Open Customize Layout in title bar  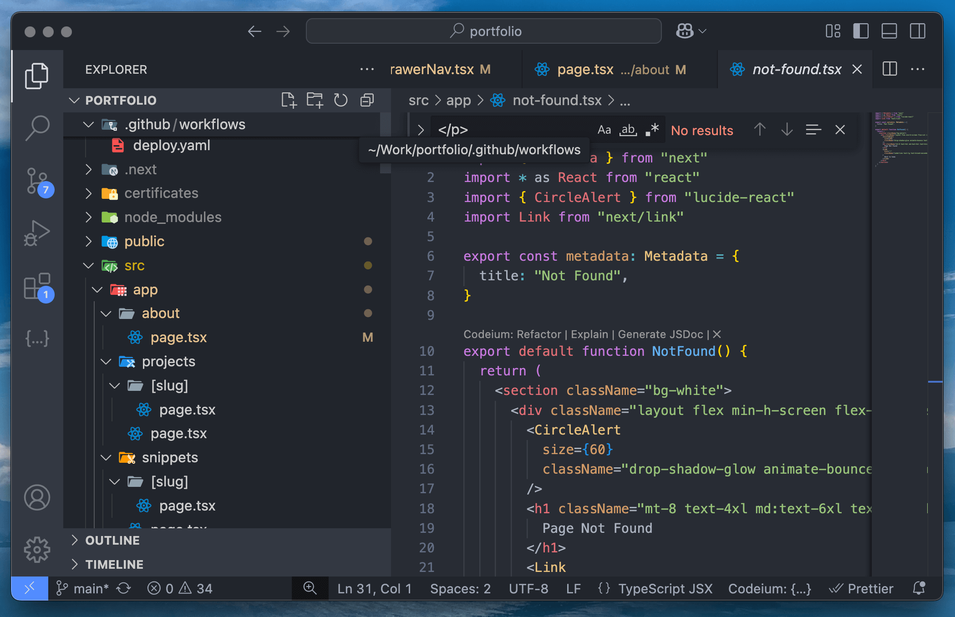[x=833, y=31]
